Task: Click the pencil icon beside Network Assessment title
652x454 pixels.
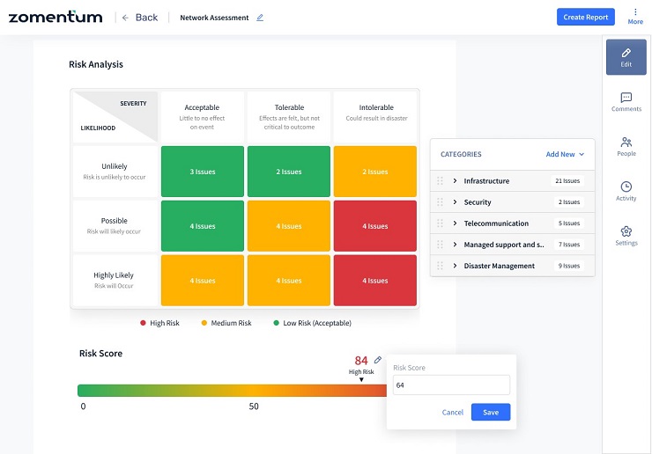Action: [x=260, y=18]
